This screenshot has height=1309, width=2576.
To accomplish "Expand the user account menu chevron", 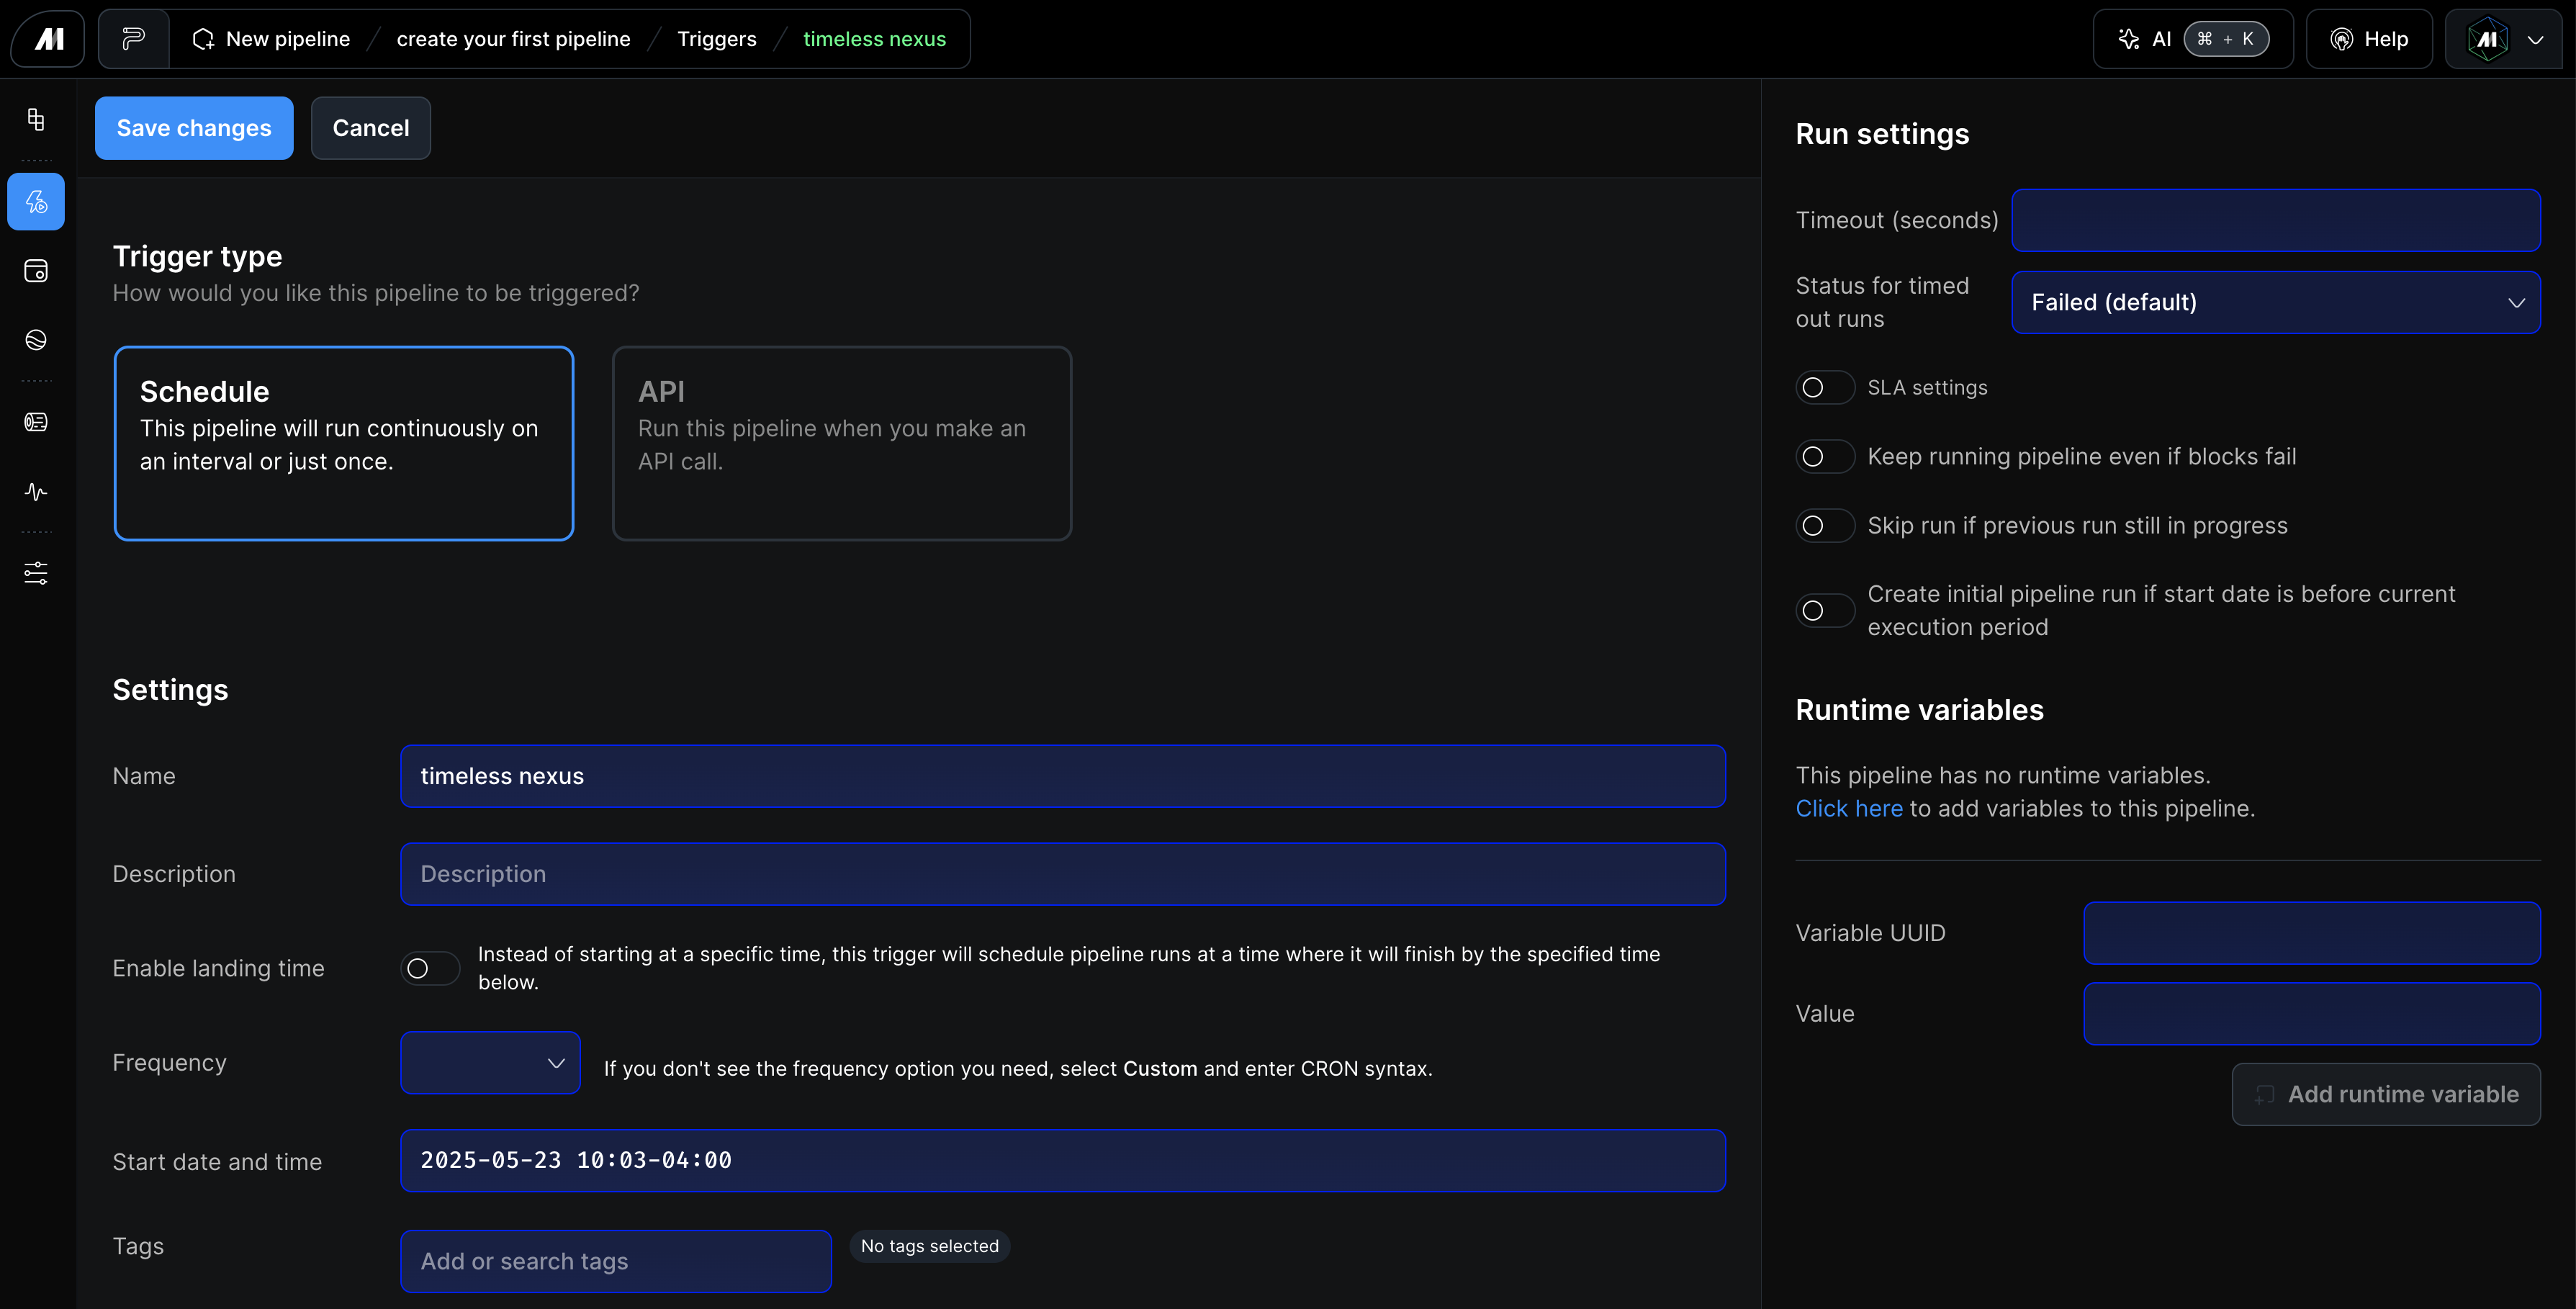I will (2535, 40).
